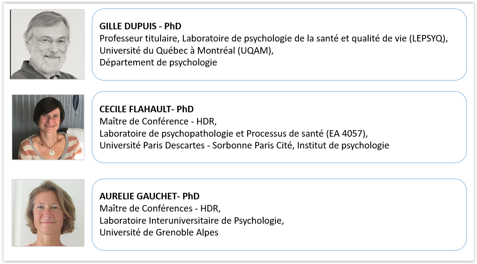Click the photo beside the Cecile Flahault box
Image resolution: width=477 pixels, height=264 pixels.
pos(48,127)
